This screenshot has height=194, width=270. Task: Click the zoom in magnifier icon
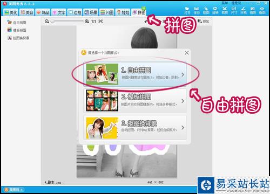87,22
